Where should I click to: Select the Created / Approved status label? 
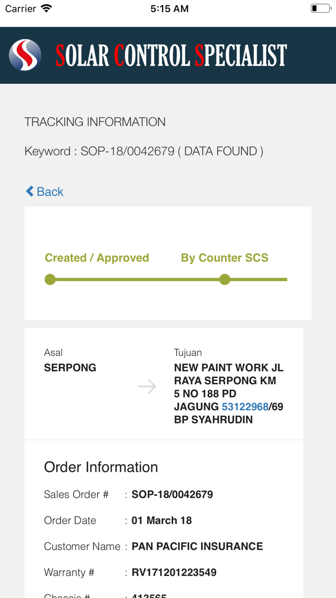(x=97, y=257)
